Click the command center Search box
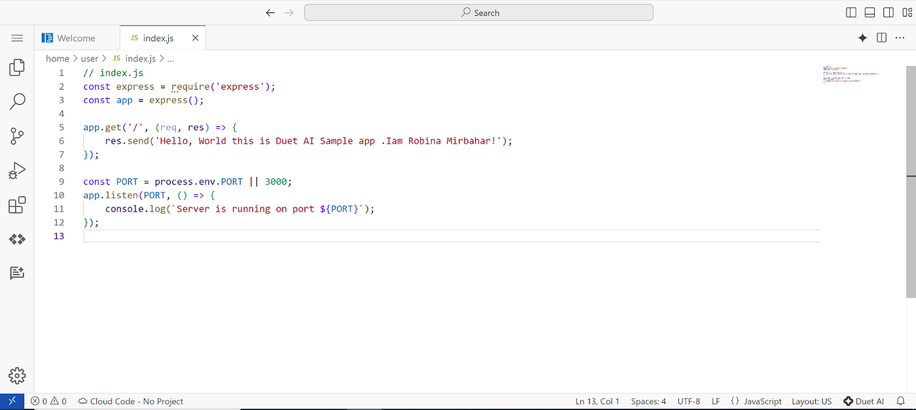Image resolution: width=916 pixels, height=410 pixels. 478,12
